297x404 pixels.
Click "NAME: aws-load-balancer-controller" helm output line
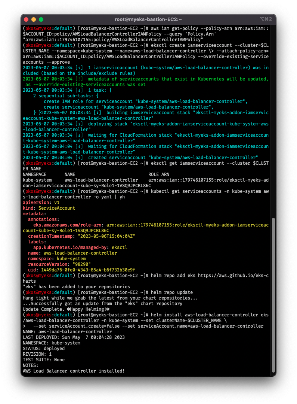click(x=67, y=332)
